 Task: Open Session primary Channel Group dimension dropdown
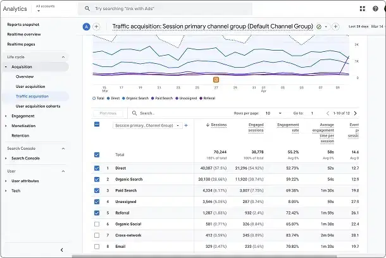coord(147,126)
